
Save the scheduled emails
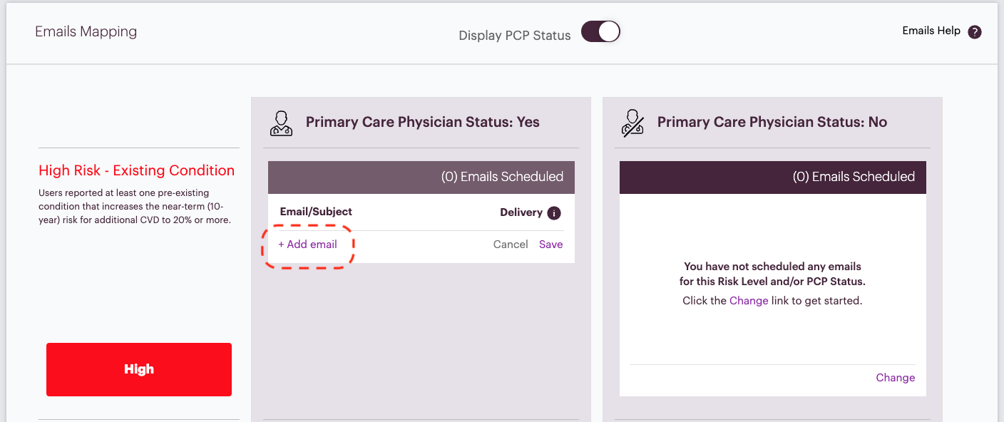point(550,245)
